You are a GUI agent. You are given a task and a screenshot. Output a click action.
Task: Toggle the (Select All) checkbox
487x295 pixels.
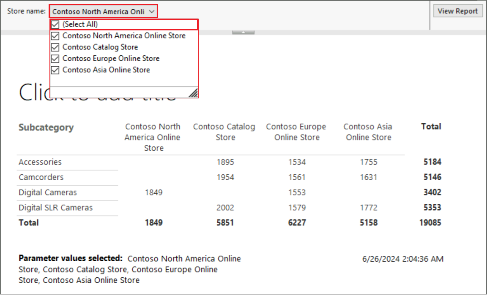coord(55,24)
